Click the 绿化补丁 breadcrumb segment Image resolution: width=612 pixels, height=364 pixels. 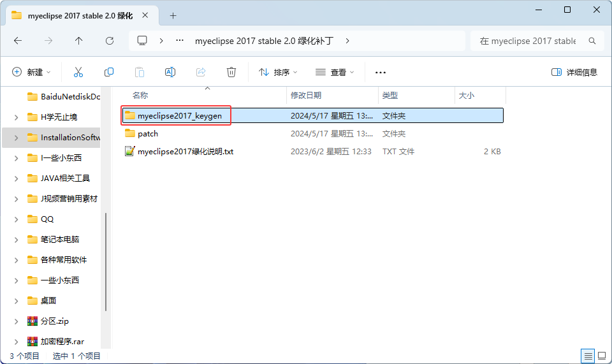tap(264, 41)
